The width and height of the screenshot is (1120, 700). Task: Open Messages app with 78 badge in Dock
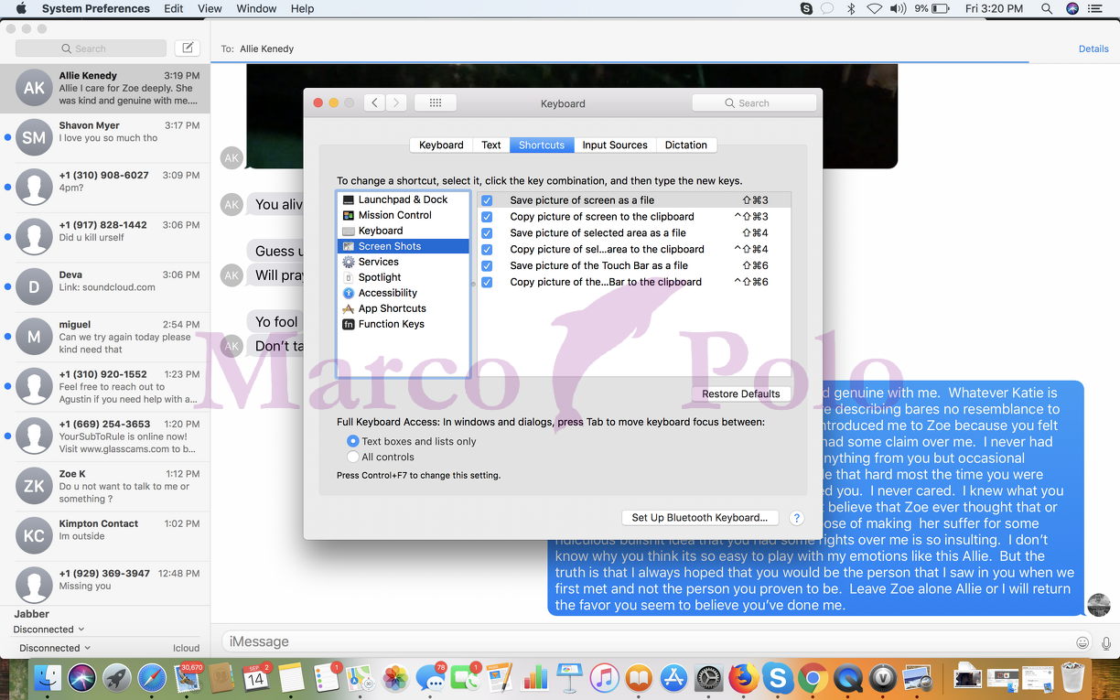[430, 678]
